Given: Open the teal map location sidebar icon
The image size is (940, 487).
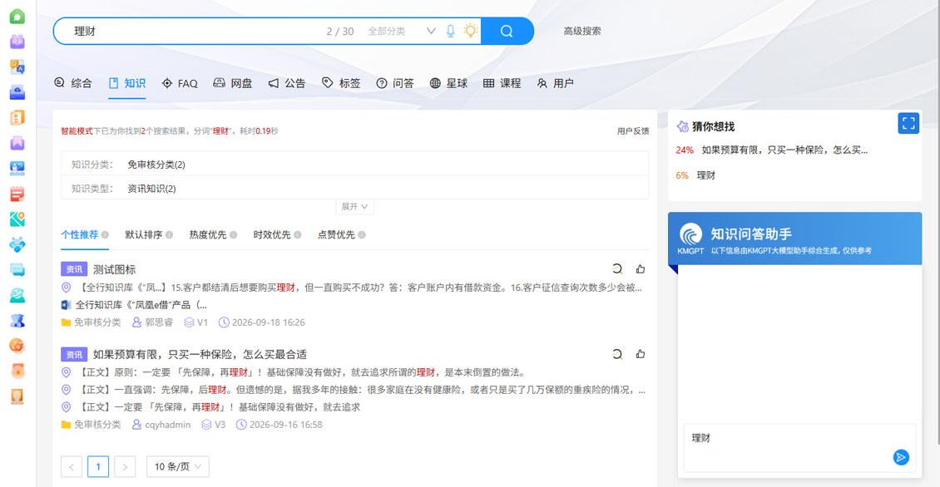Looking at the screenshot, I should click(x=17, y=219).
